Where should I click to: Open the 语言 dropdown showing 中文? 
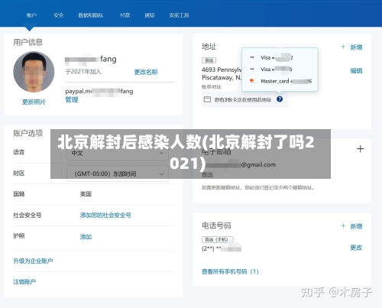coord(118,153)
